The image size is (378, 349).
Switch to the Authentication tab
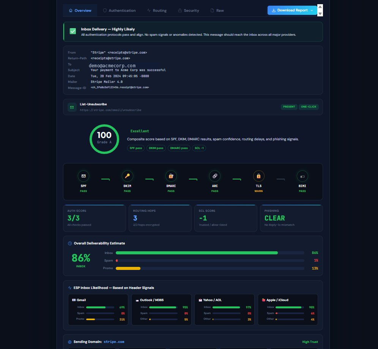tap(119, 10)
